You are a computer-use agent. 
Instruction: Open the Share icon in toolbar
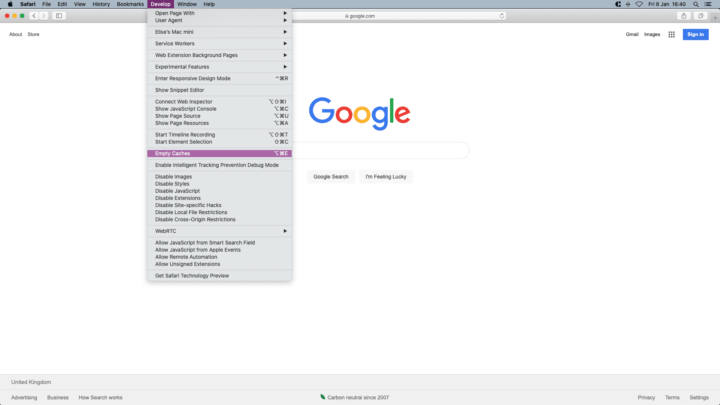(x=684, y=16)
